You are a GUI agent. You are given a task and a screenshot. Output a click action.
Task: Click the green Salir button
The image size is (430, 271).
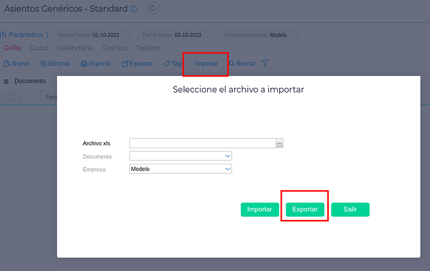tap(350, 209)
